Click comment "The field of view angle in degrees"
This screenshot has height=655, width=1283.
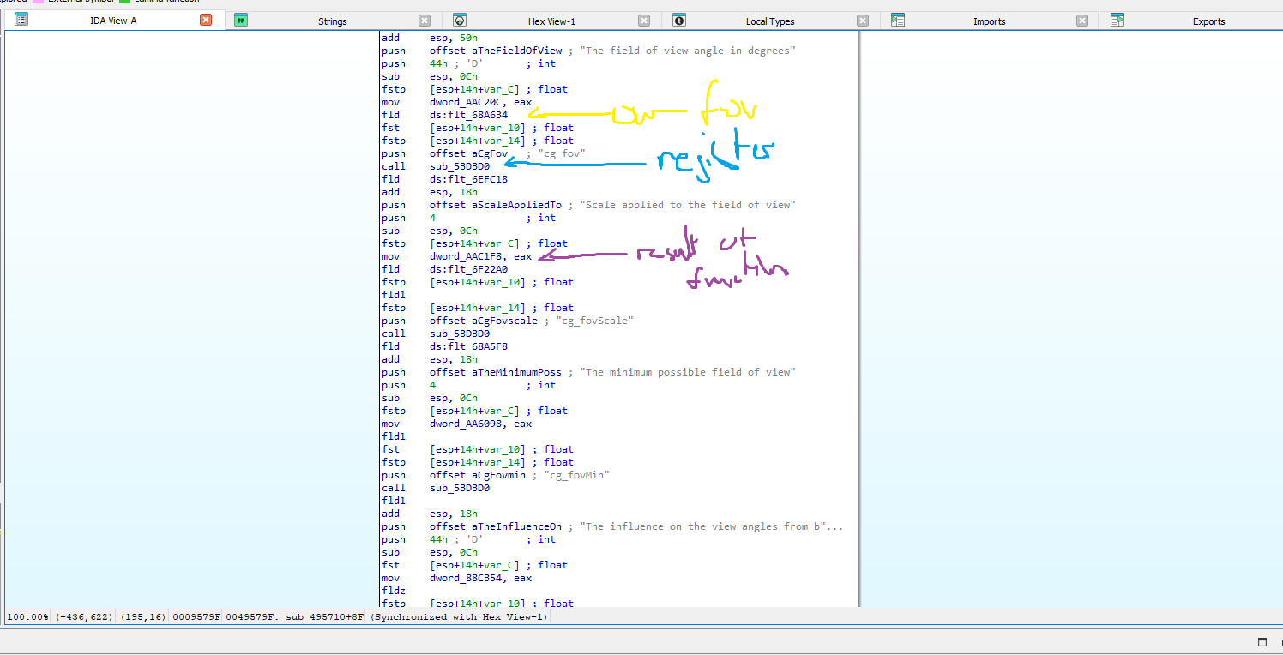pyautogui.click(x=688, y=51)
